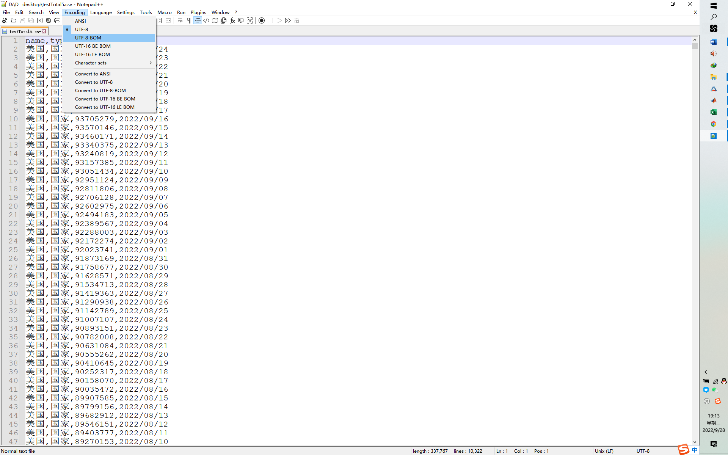Close the testTotal5.csv tab
Image resolution: width=728 pixels, height=455 pixels.
click(x=44, y=31)
